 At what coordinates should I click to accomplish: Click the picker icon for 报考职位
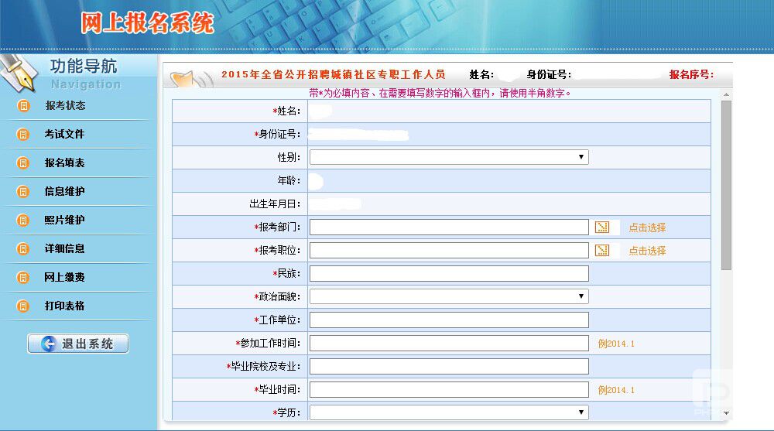click(602, 251)
